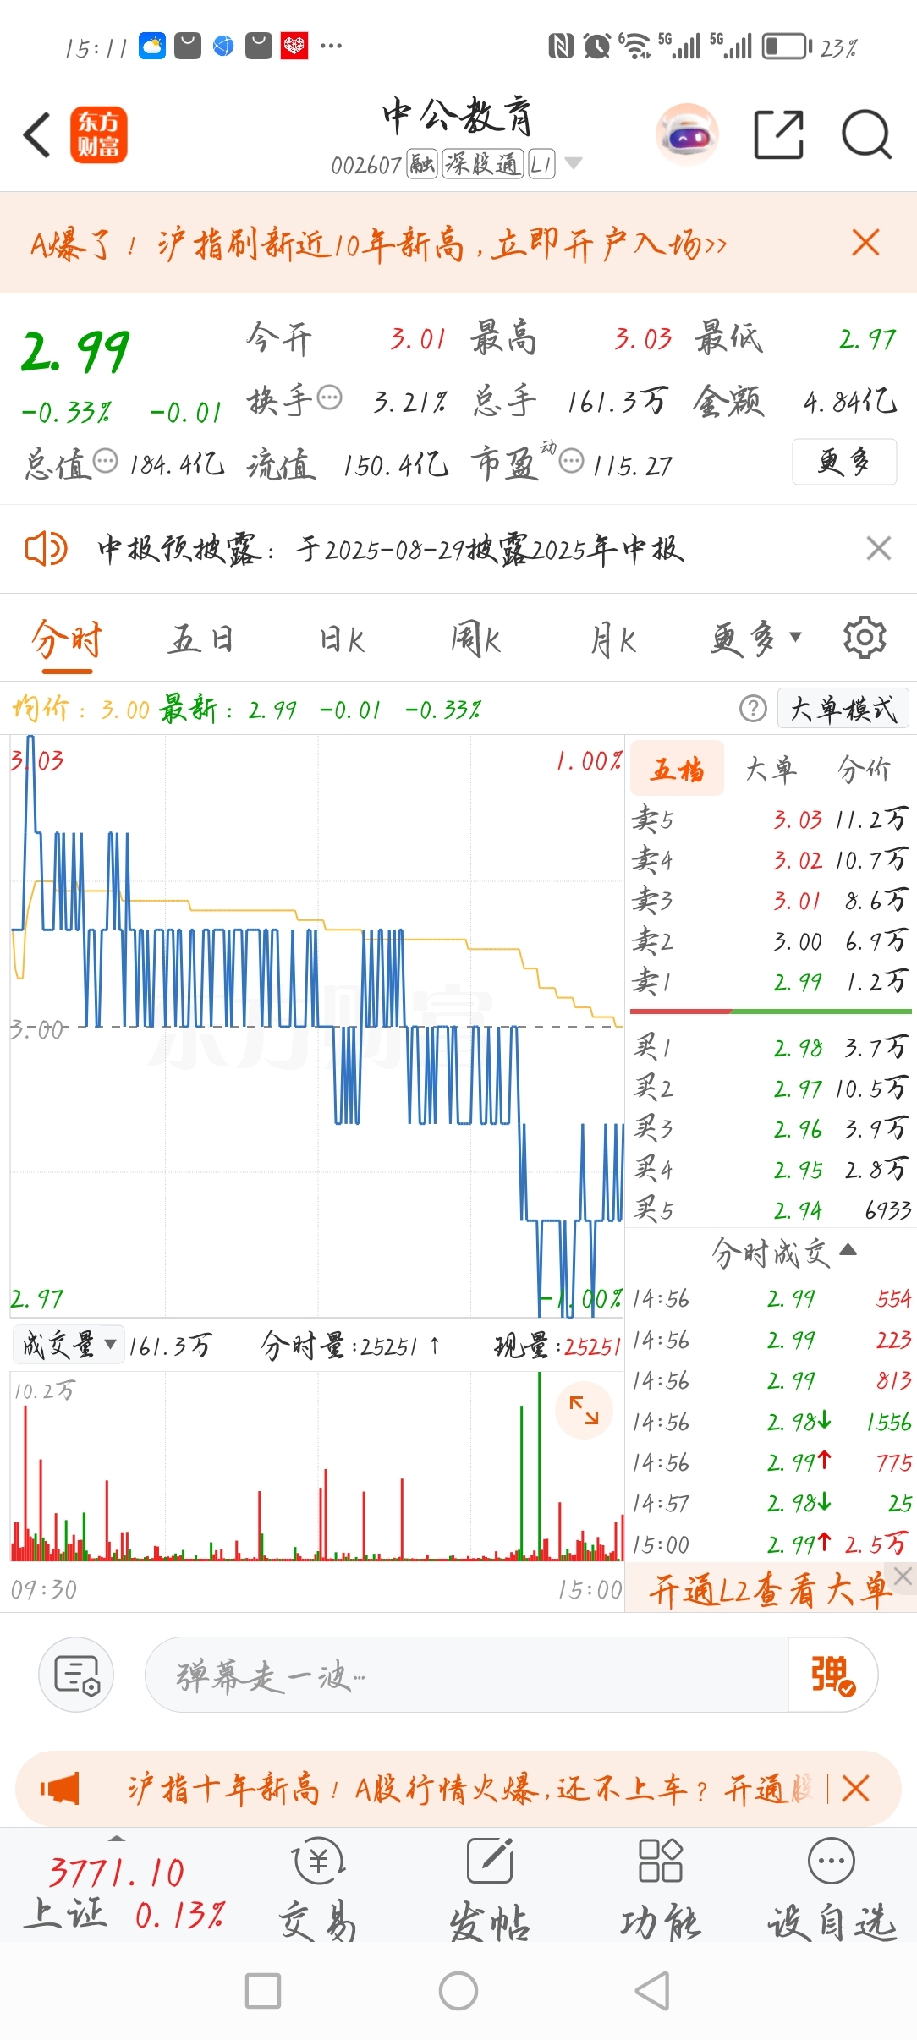Share the stock page via export icon
917x2040 pixels.
(778, 134)
